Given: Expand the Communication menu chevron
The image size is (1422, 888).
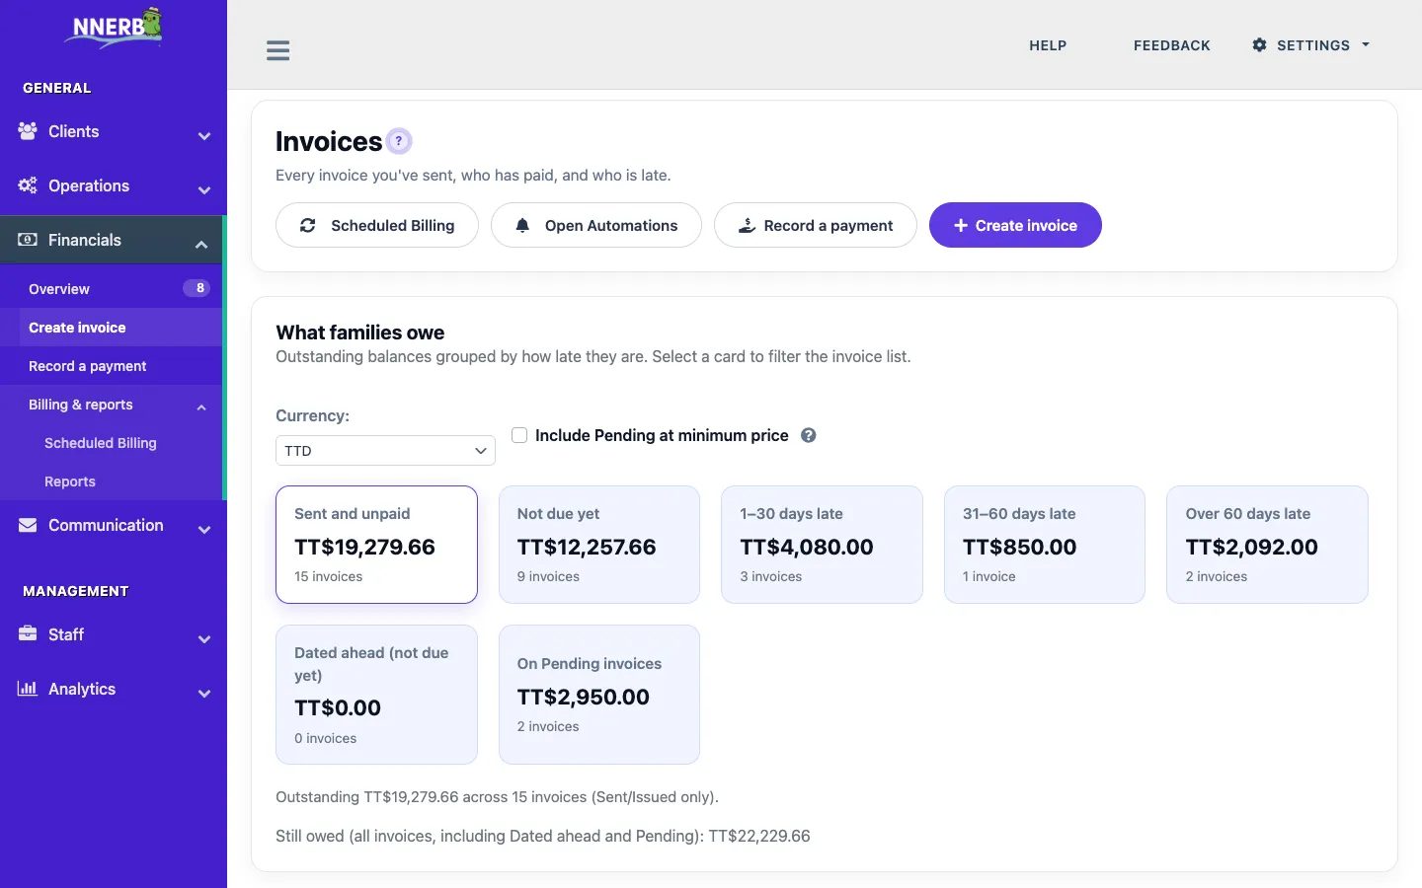Looking at the screenshot, I should (x=204, y=530).
